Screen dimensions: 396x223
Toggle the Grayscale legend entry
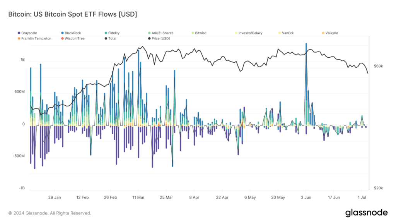click(27, 33)
